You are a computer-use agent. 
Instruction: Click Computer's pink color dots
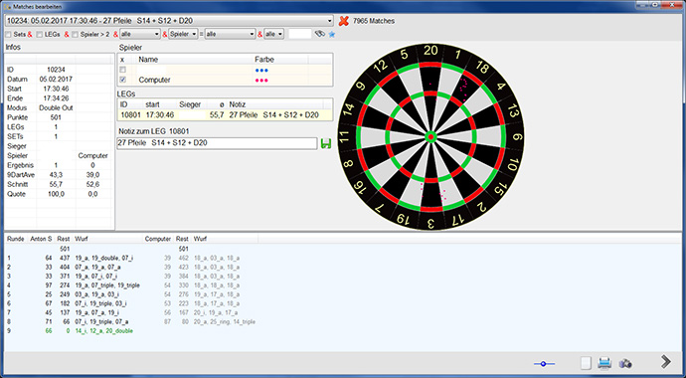click(x=261, y=81)
